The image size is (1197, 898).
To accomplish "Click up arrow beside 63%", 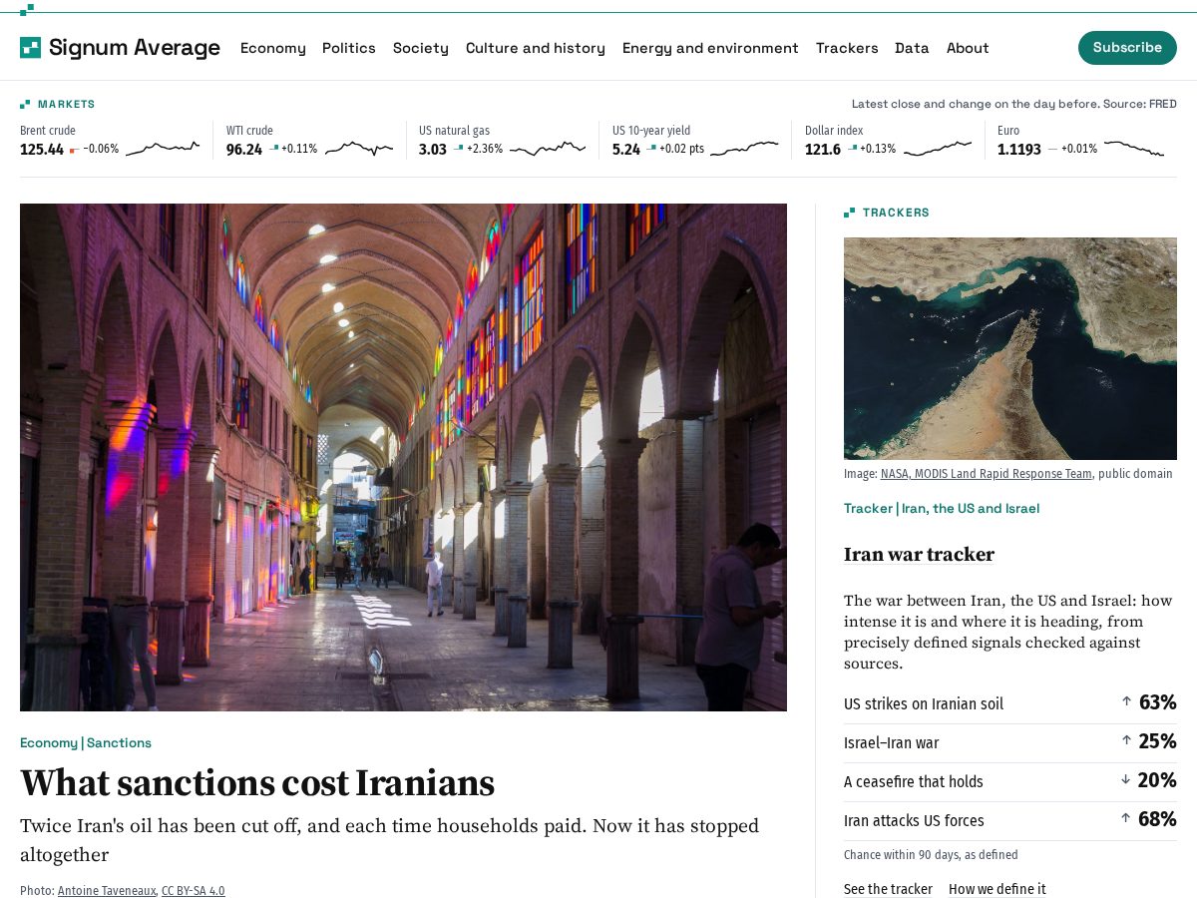I will 1126,701.
